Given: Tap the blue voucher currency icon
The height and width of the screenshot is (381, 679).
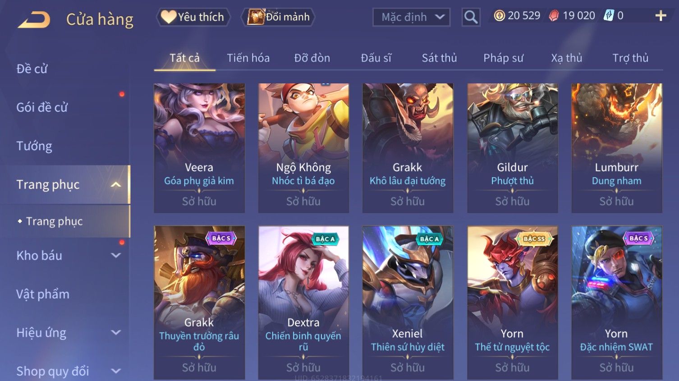Looking at the screenshot, I should (x=609, y=16).
